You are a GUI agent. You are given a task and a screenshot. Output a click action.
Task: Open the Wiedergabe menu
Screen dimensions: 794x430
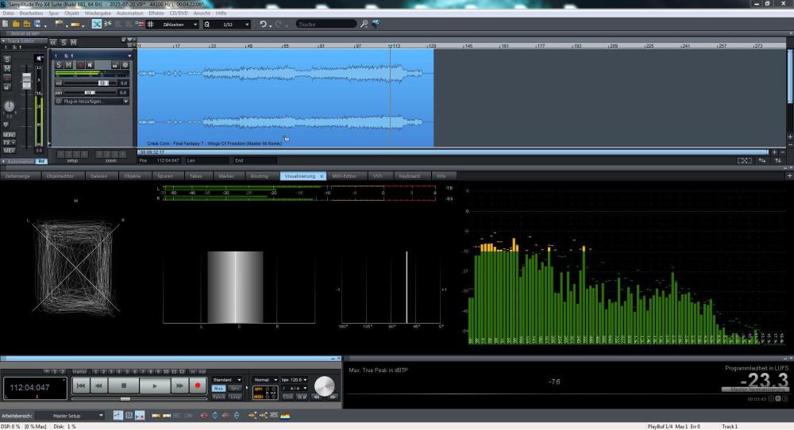coord(97,13)
